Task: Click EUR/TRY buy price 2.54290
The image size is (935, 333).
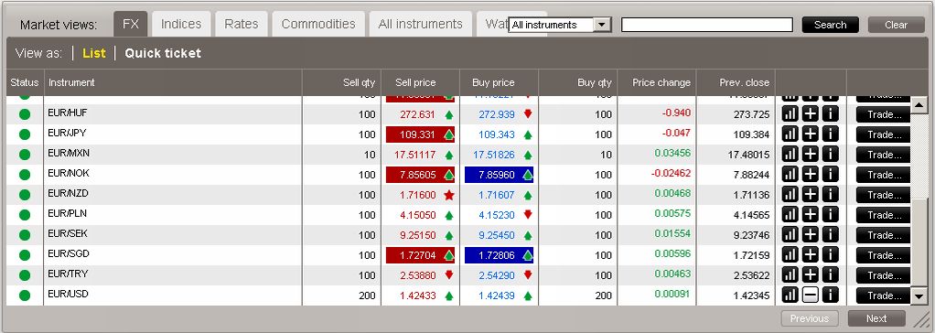Action: pyautogui.click(x=496, y=275)
